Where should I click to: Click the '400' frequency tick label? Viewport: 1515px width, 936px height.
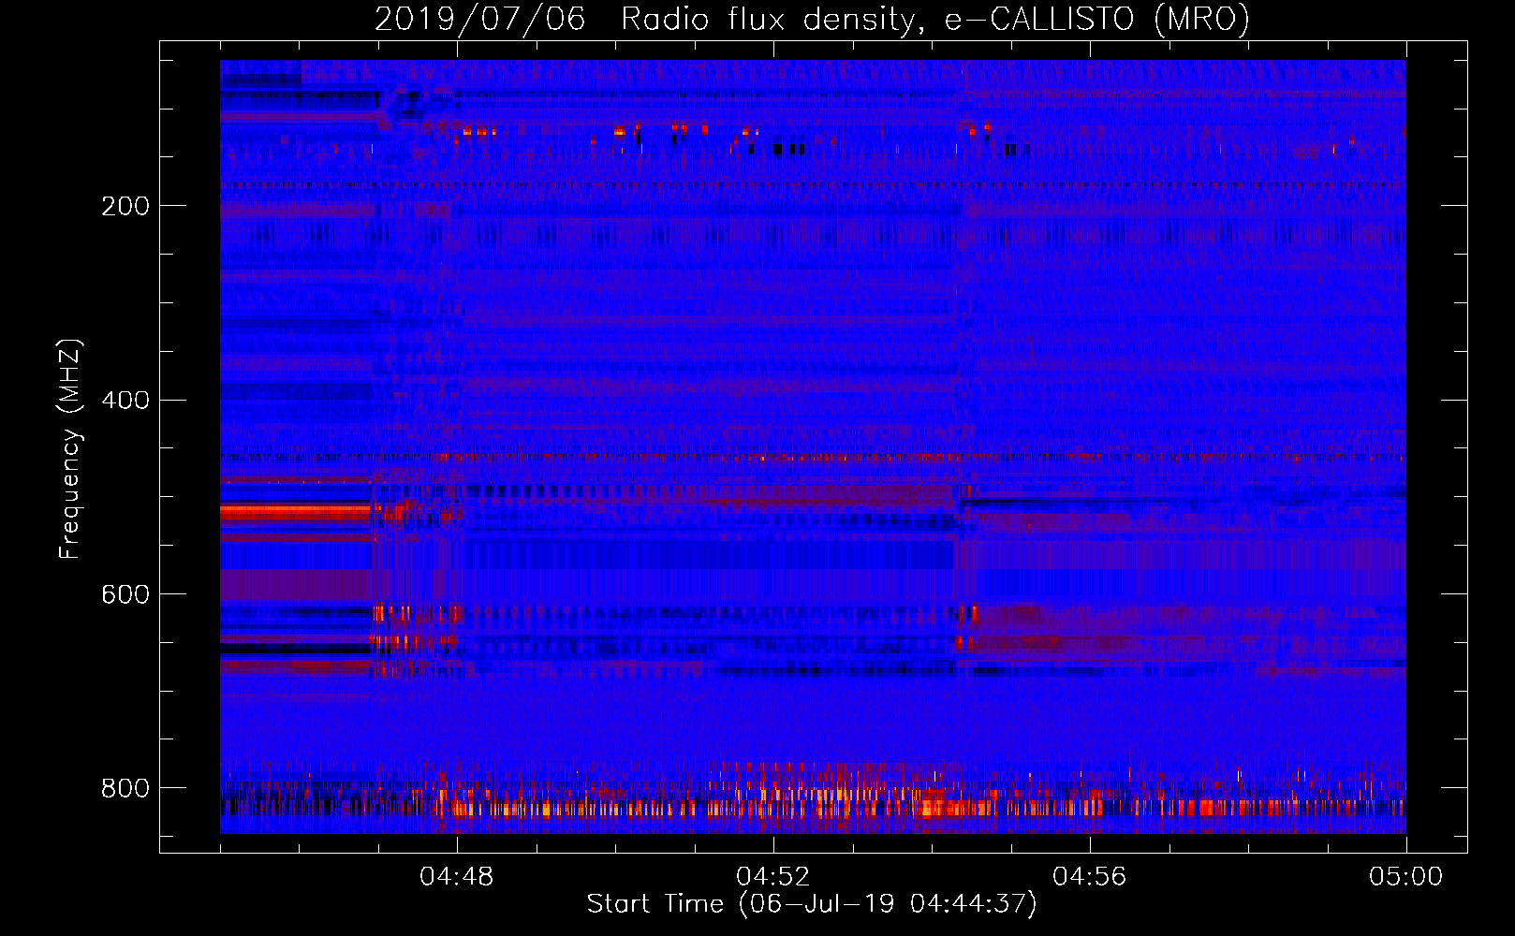[125, 401]
